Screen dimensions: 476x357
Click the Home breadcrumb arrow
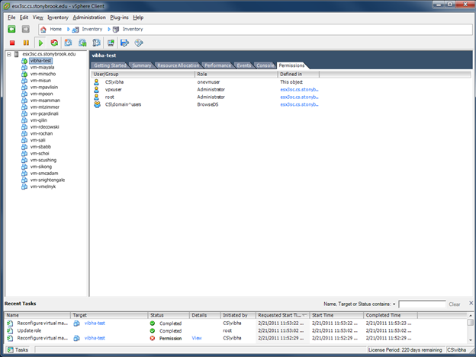tap(69, 30)
